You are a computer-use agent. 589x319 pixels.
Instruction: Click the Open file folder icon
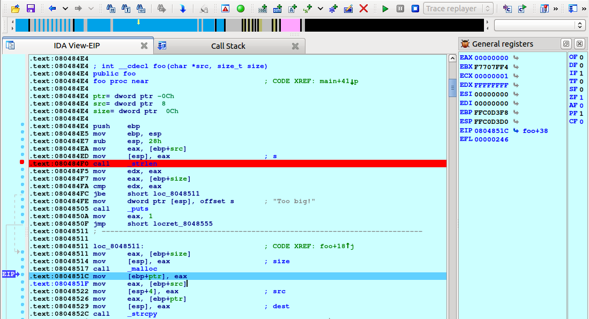15,9
